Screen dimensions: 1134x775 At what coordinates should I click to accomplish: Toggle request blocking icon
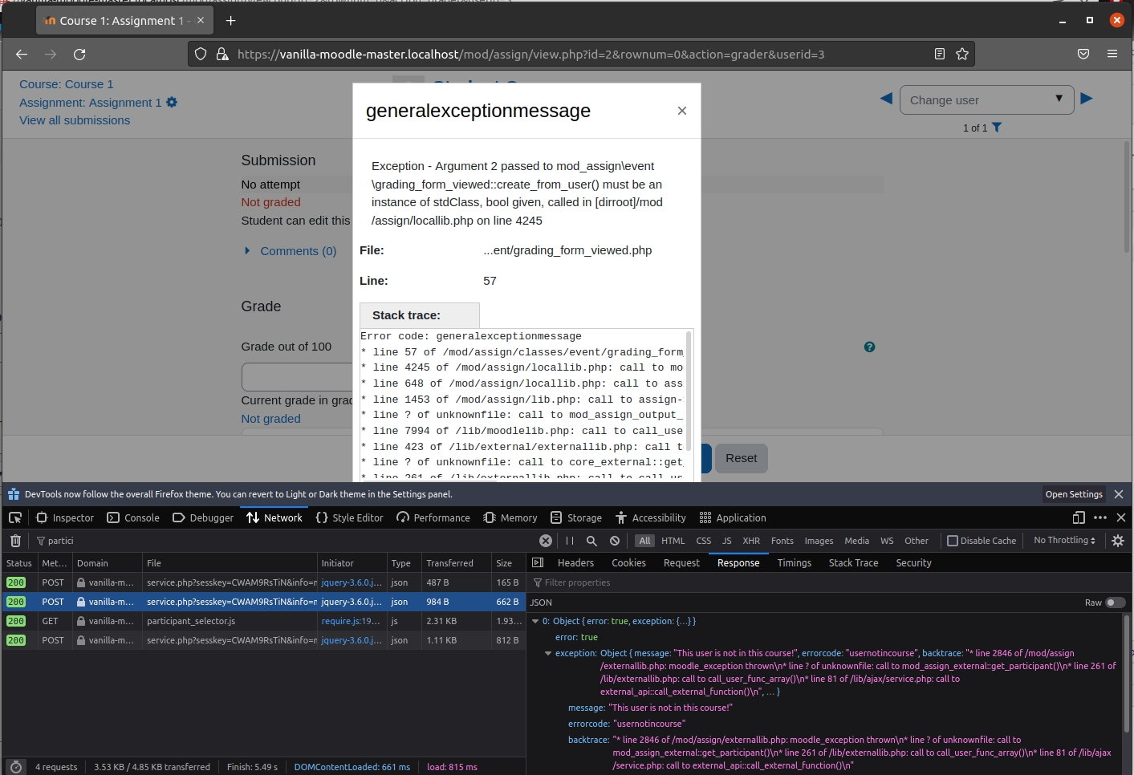point(615,541)
